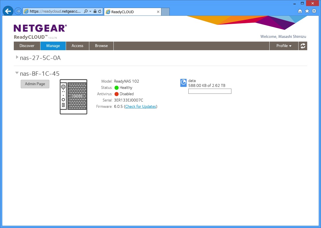Viewport: 321px width, 228px height.
Task: Switch to the Access tab
Action: (x=77, y=46)
